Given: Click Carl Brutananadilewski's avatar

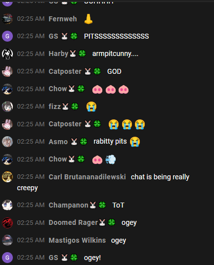Looking at the screenshot, I should coord(7,177).
